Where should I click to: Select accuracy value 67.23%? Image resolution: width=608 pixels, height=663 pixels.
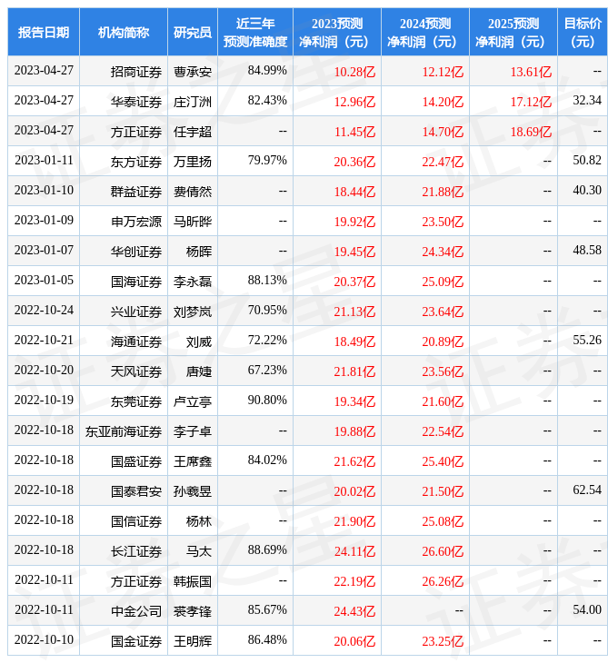[267, 370]
